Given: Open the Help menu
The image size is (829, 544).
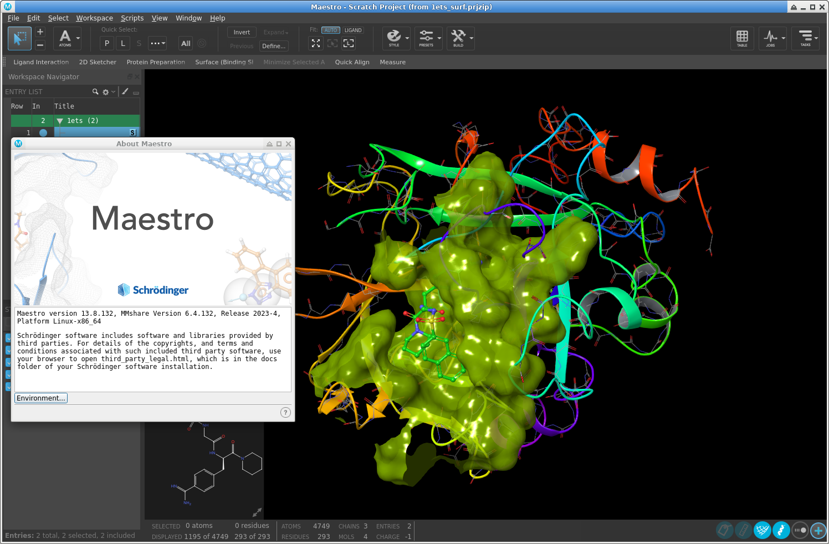Looking at the screenshot, I should (x=217, y=18).
